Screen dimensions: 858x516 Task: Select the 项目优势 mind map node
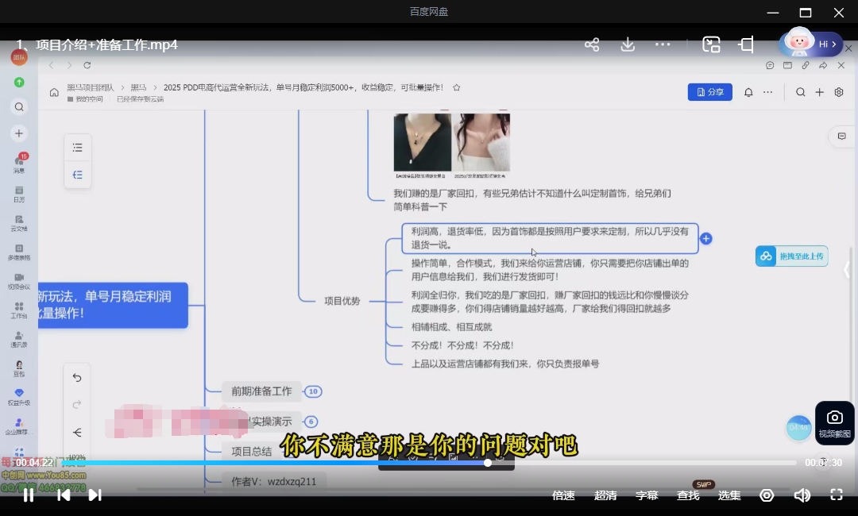[x=342, y=301]
